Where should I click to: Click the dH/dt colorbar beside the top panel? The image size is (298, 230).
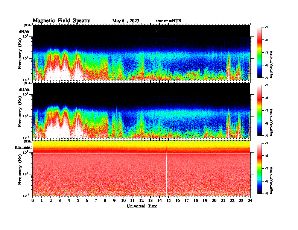pos(260,53)
